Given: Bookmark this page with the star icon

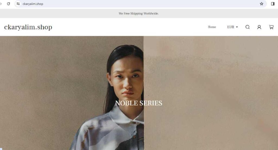Looking at the screenshot, I should coord(261,4).
